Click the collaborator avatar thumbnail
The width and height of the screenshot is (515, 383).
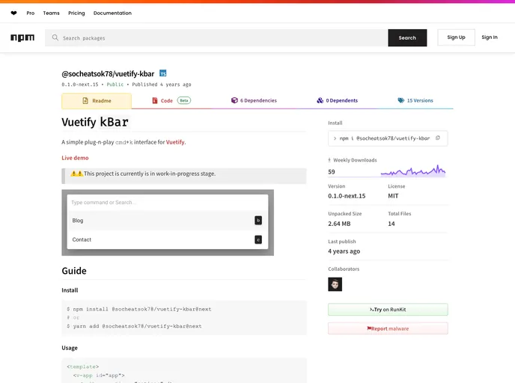tap(335, 284)
